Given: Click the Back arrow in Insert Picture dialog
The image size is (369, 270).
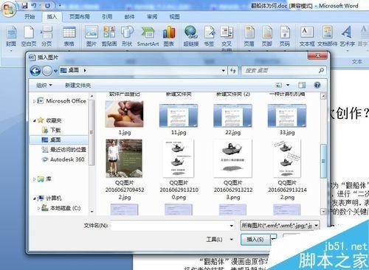Looking at the screenshot, I should (x=35, y=71).
